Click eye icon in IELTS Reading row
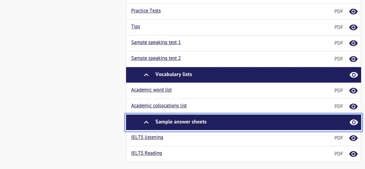 coord(353,154)
